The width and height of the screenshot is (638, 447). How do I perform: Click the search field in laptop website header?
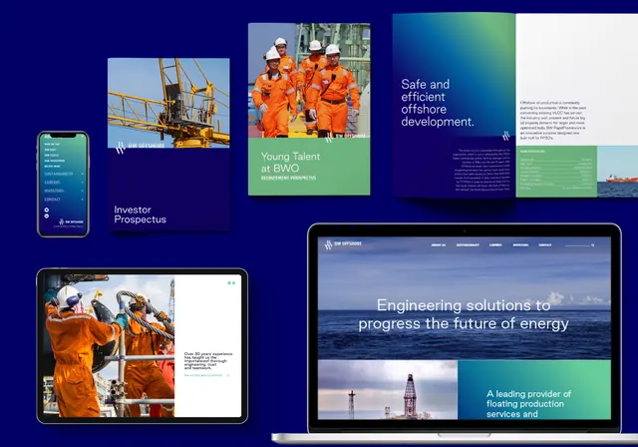[x=577, y=245]
